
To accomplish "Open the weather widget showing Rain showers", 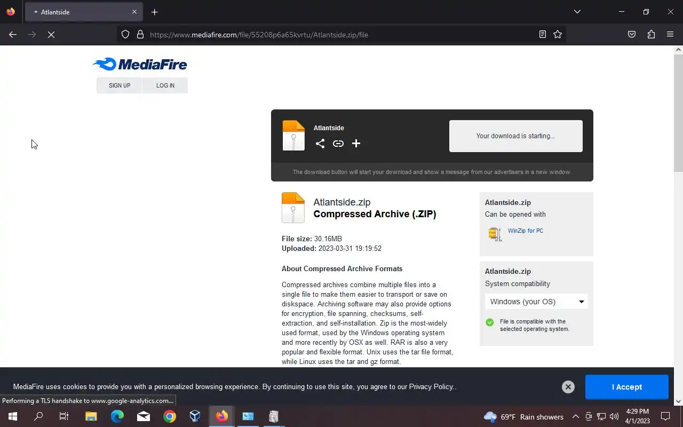I will point(523,417).
